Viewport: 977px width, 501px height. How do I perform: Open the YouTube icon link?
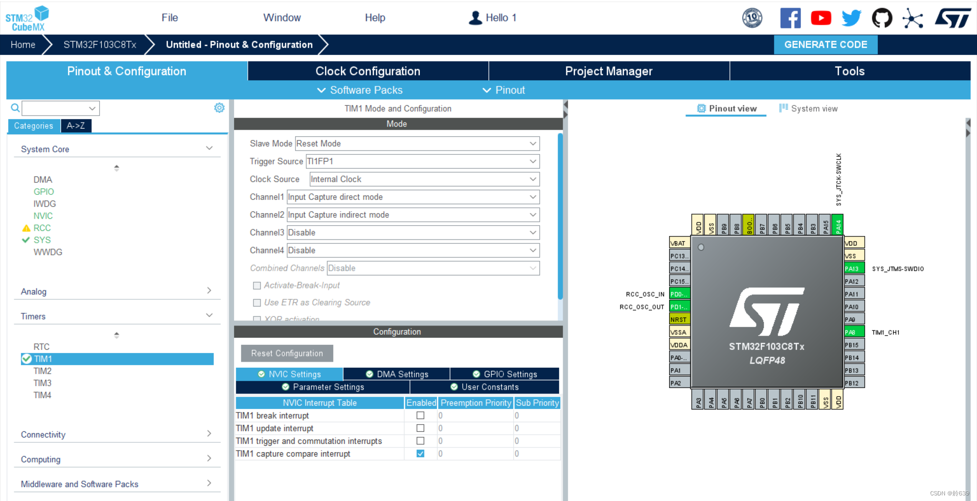[821, 18]
